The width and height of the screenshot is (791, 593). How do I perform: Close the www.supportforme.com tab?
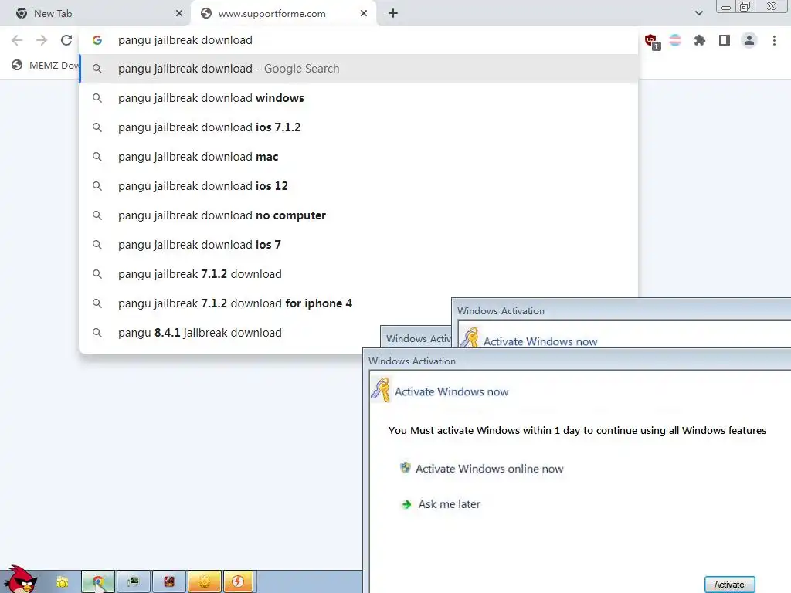364,14
